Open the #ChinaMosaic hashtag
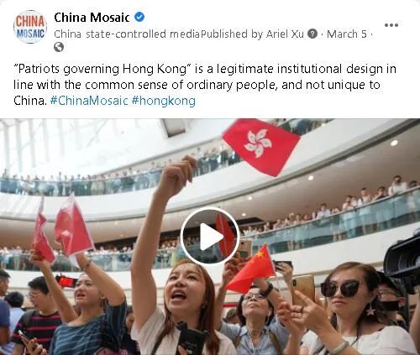 (89, 101)
